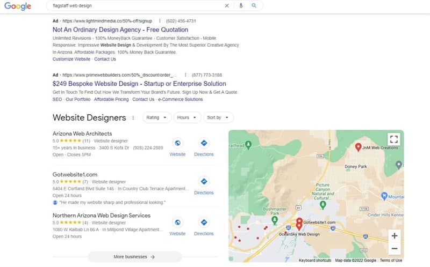
Task: Open the three-dot menu beside Website Designers heading
Action: pos(133,117)
